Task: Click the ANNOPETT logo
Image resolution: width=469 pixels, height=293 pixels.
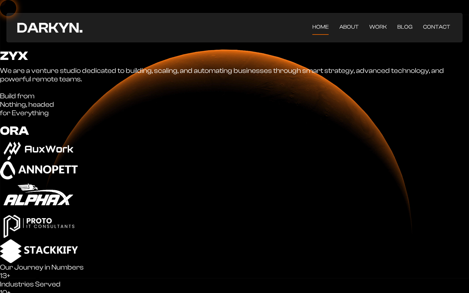Action: 39,168
